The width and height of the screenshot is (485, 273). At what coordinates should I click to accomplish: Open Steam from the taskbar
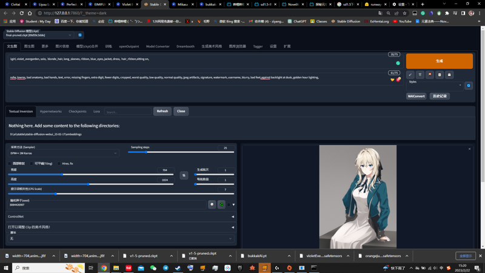click(178, 268)
